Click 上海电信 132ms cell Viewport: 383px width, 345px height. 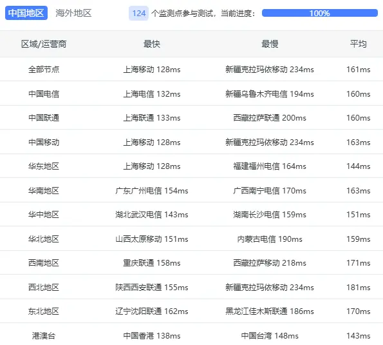[x=152, y=94]
